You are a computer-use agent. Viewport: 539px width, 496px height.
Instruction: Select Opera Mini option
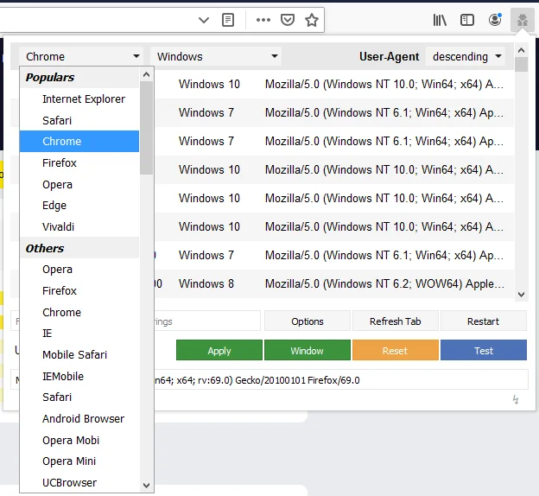[79, 461]
